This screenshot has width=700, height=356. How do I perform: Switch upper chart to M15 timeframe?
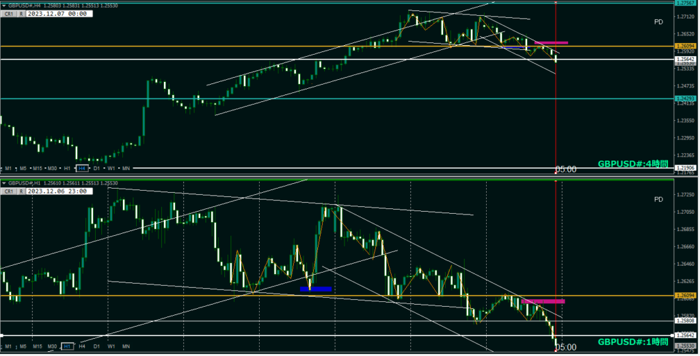click(x=38, y=168)
